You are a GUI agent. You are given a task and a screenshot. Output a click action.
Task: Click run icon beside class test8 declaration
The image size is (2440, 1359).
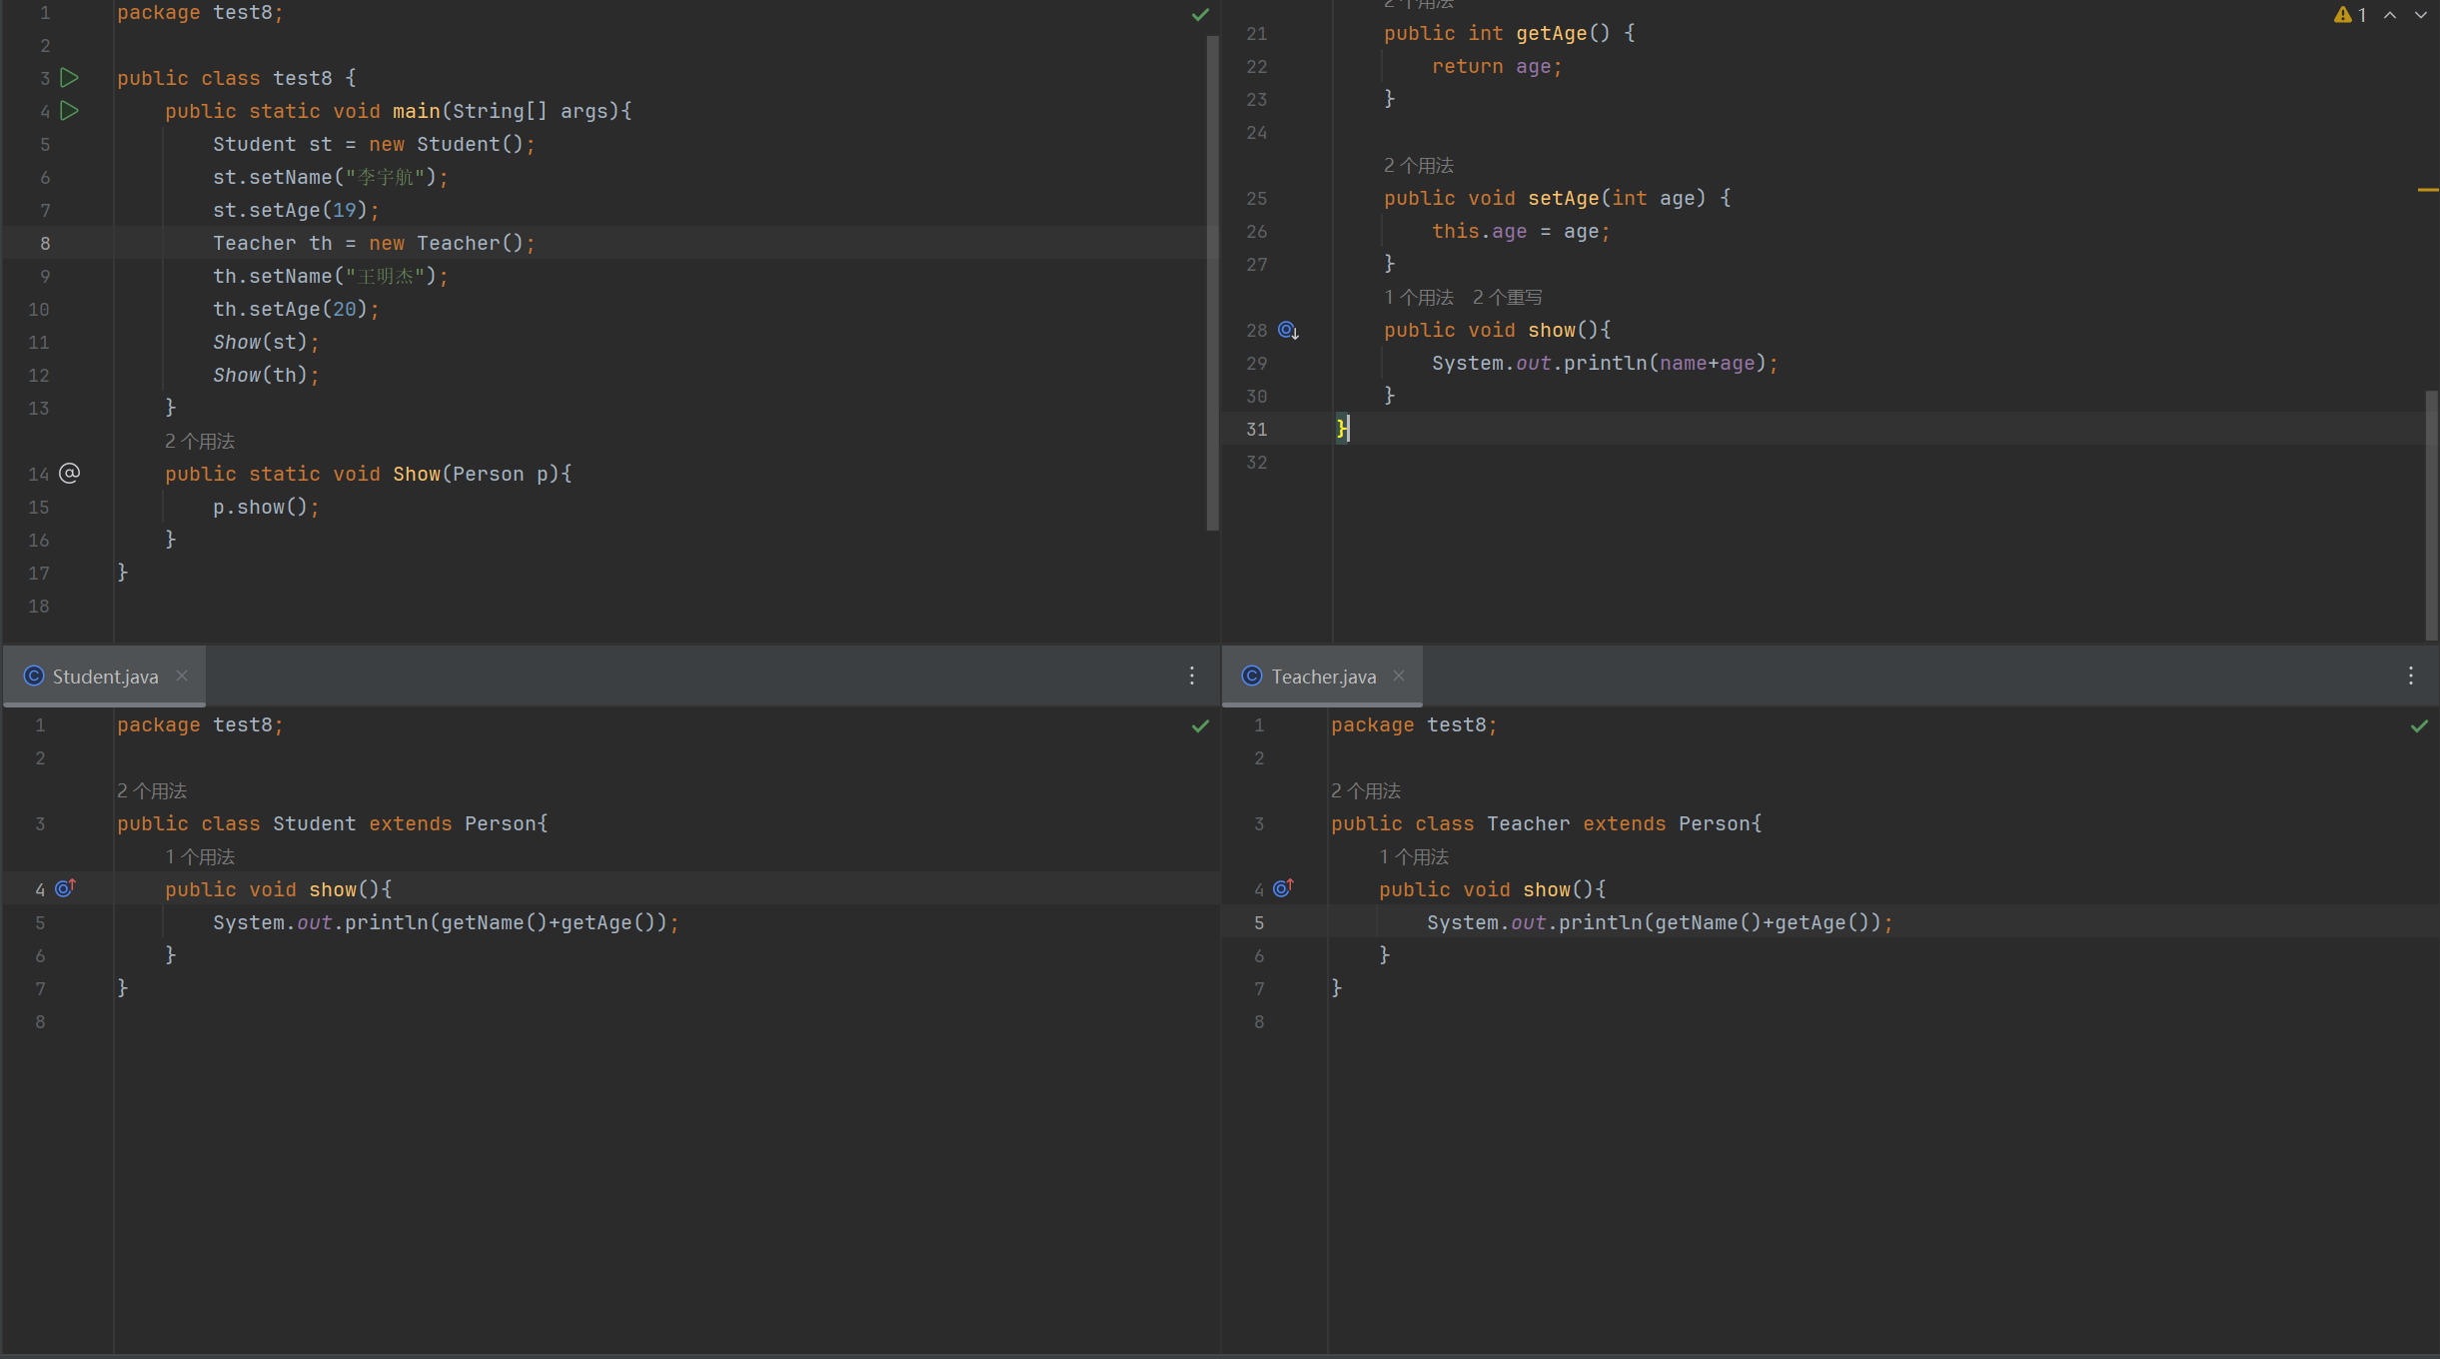pos(69,78)
